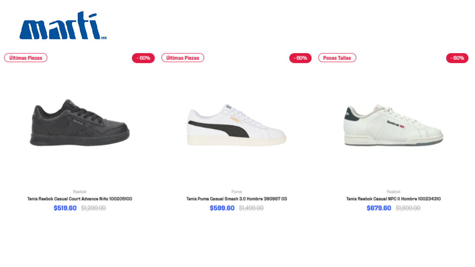Click the -60% discount tag on the Puma shoe
The height and width of the screenshot is (267, 475).
300,58
